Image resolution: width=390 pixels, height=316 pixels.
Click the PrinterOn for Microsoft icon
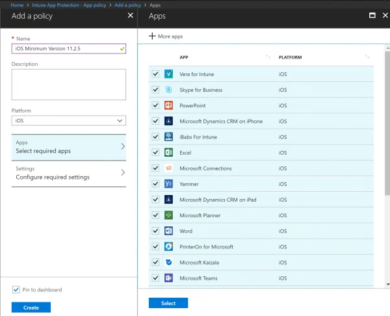point(168,246)
